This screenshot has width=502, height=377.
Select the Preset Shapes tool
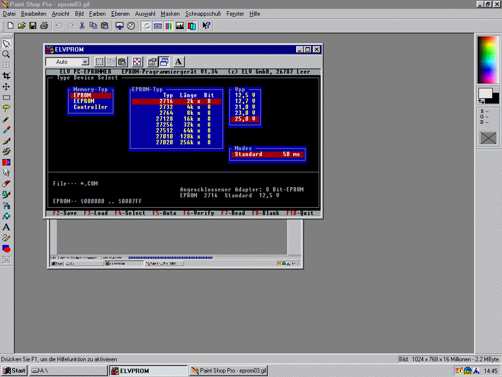click(x=6, y=248)
